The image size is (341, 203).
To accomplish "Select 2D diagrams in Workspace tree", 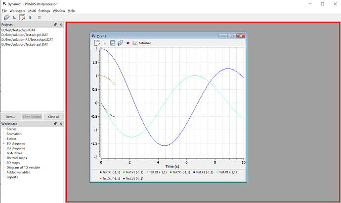I will coord(16,143).
